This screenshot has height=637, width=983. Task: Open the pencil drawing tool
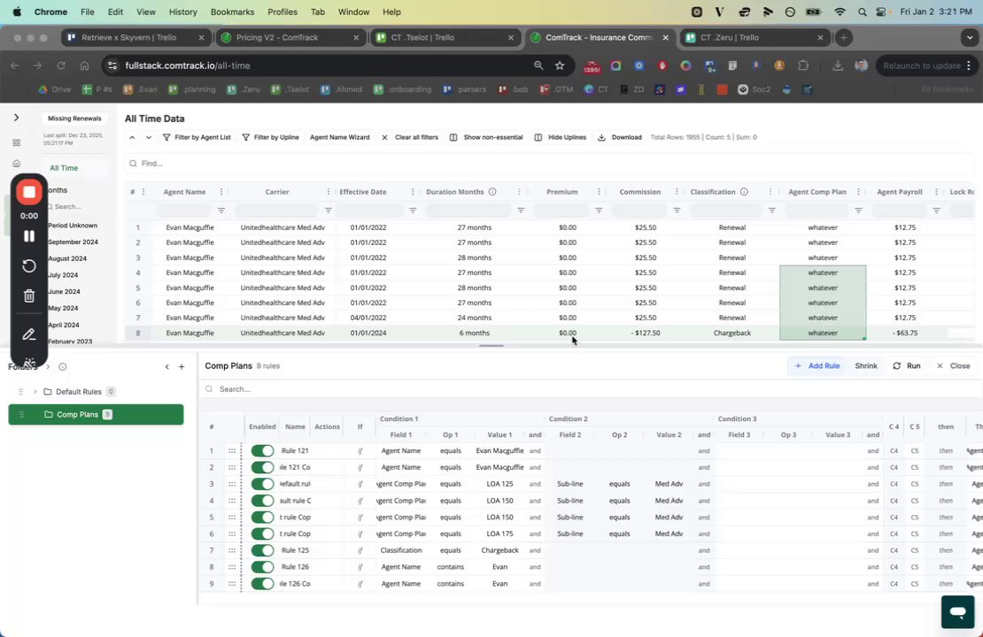pyautogui.click(x=29, y=334)
